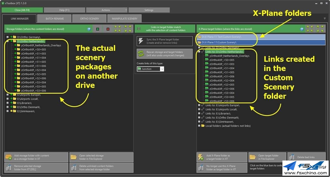330x177 pixels.
Task: Open help for Storage folders panel
Action: [89, 29]
